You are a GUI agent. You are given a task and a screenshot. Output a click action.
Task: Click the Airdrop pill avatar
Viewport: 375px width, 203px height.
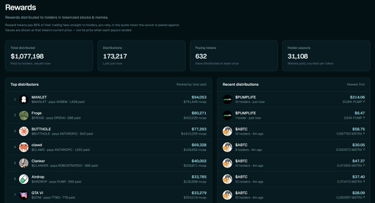click(x=24, y=179)
